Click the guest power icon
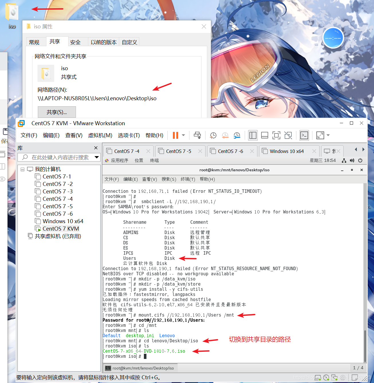Viewport: 374px width, 383px height. [x=360, y=160]
